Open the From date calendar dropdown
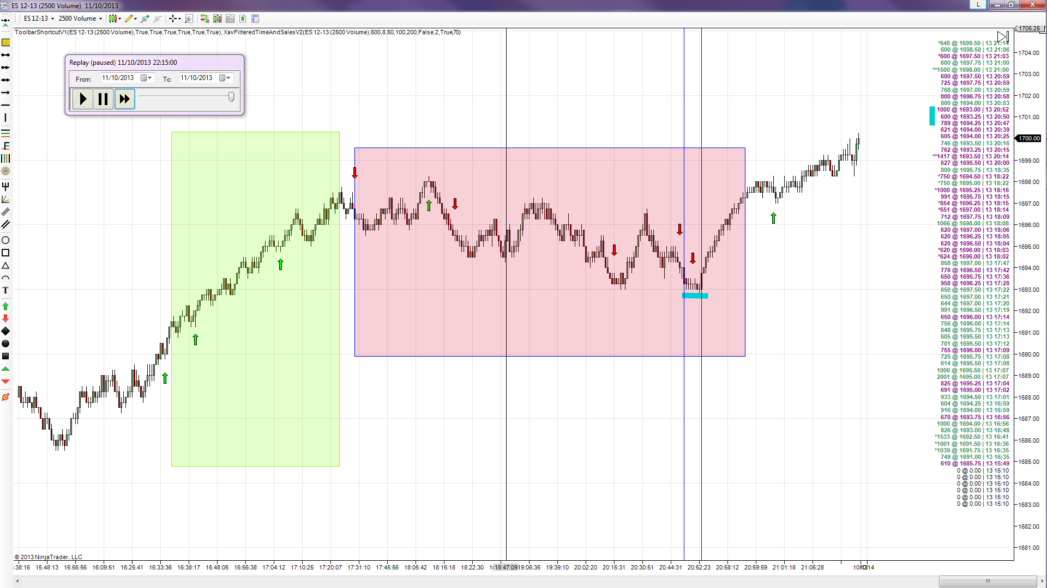This screenshot has height=588, width=1047. point(147,78)
